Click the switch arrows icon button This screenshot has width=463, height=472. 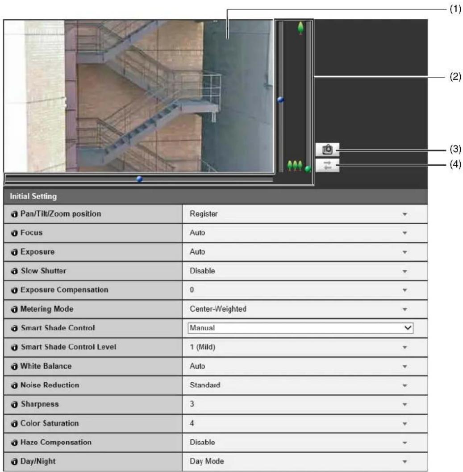click(327, 165)
